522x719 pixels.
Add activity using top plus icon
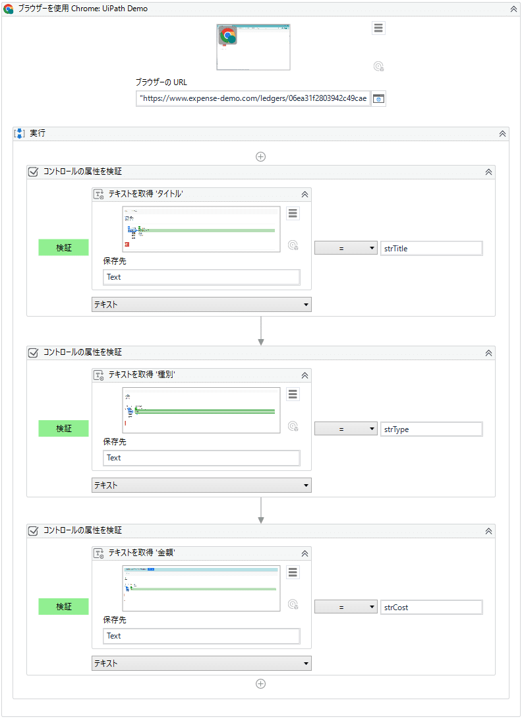pyautogui.click(x=261, y=157)
